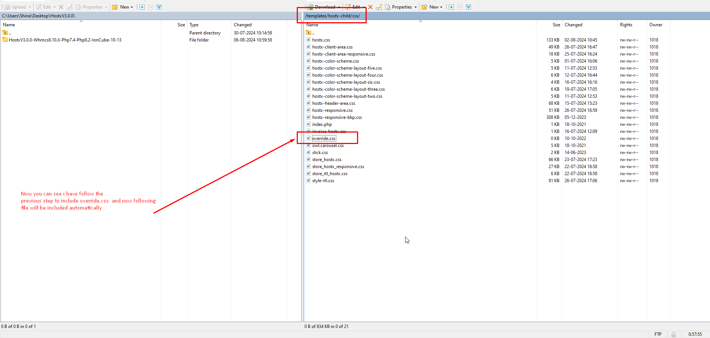The width and height of the screenshot is (710, 338).
Task: Select the override.css file
Action: [324, 138]
